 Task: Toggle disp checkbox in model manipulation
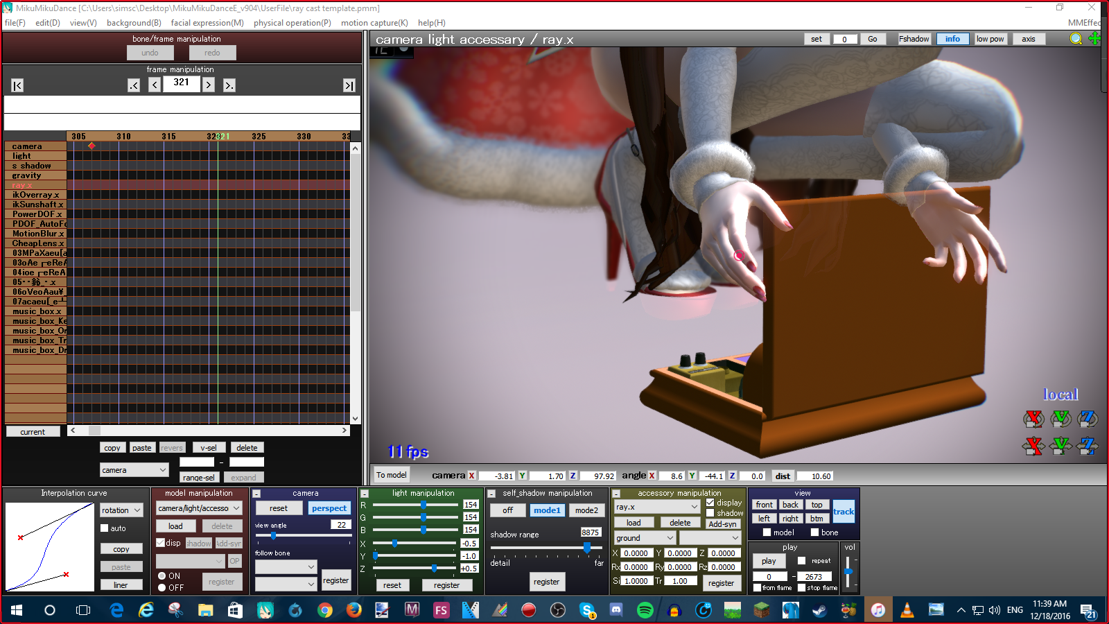161,543
